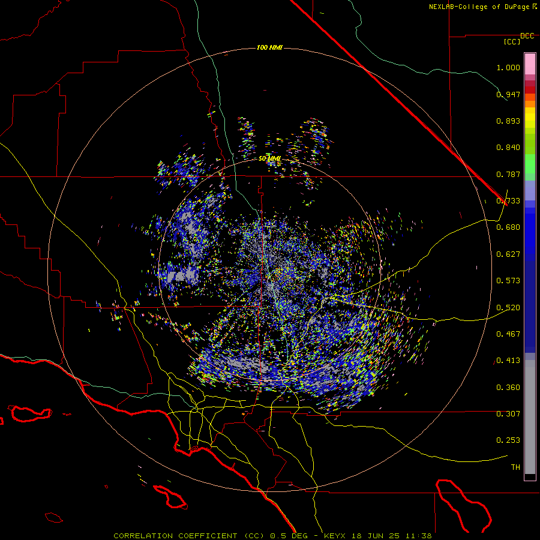Click the 0.360 color scale value
Viewport: 540px width, 540px height.
click(x=508, y=388)
